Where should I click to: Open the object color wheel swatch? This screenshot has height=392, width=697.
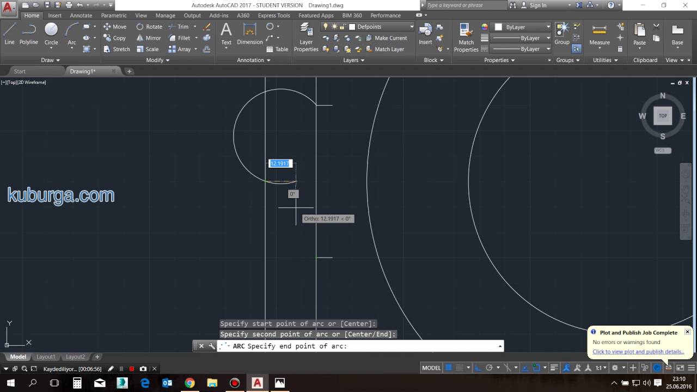[485, 27]
